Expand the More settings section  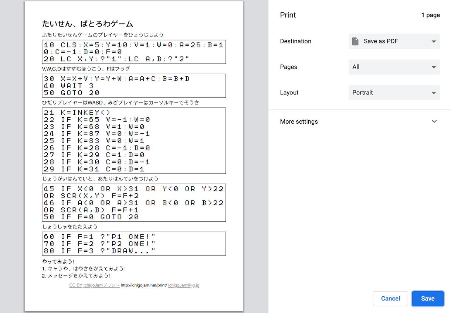299,121
